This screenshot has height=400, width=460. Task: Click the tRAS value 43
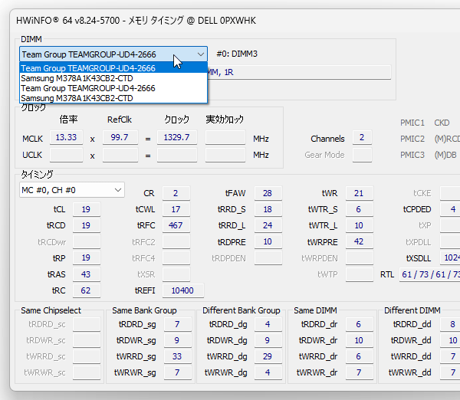[86, 274]
